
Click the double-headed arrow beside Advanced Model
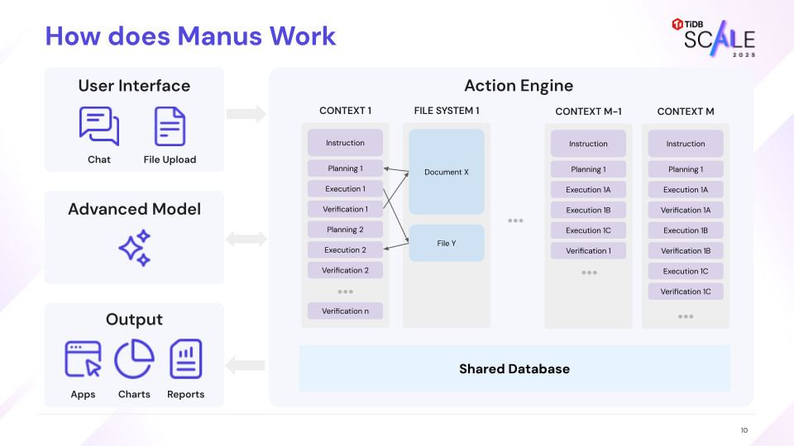pyautogui.click(x=246, y=240)
